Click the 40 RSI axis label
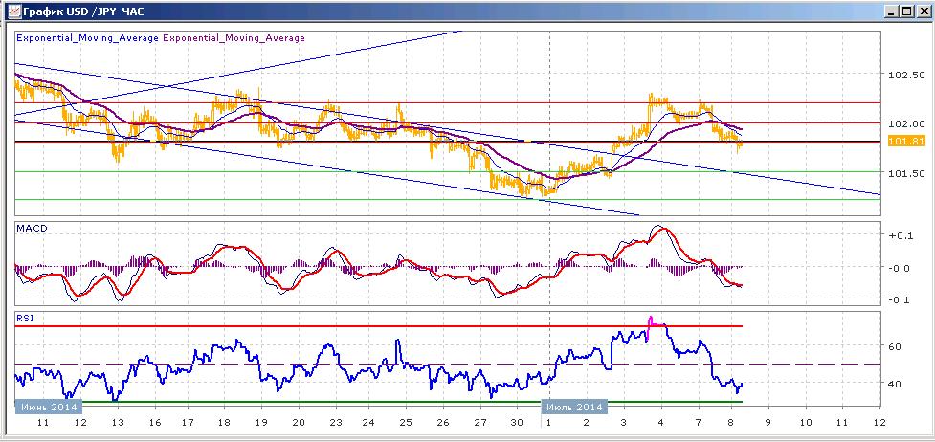 (895, 384)
